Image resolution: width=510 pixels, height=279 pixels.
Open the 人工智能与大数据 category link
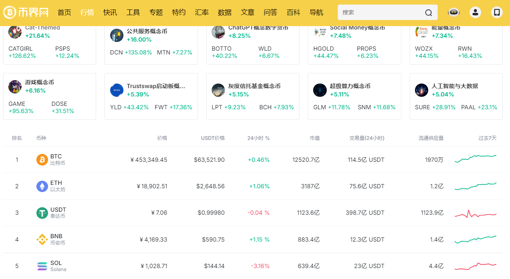pos(454,86)
